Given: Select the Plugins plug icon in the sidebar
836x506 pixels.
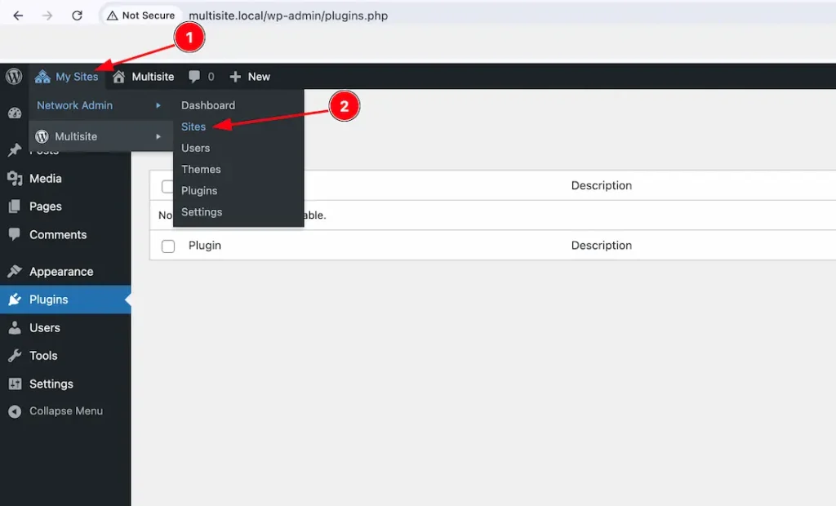Looking at the screenshot, I should point(16,299).
